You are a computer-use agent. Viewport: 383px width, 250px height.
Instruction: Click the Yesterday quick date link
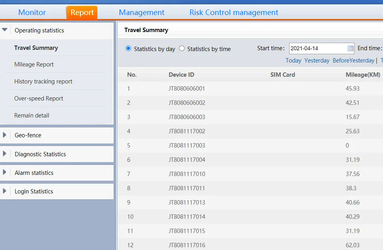[317, 61]
